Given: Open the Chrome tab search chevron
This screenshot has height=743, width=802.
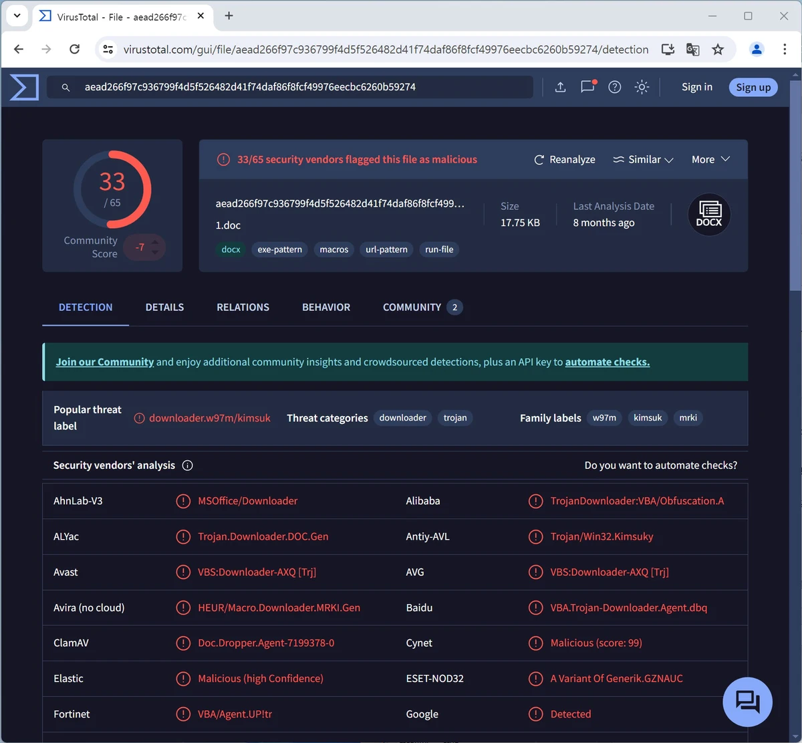Looking at the screenshot, I should coord(17,15).
